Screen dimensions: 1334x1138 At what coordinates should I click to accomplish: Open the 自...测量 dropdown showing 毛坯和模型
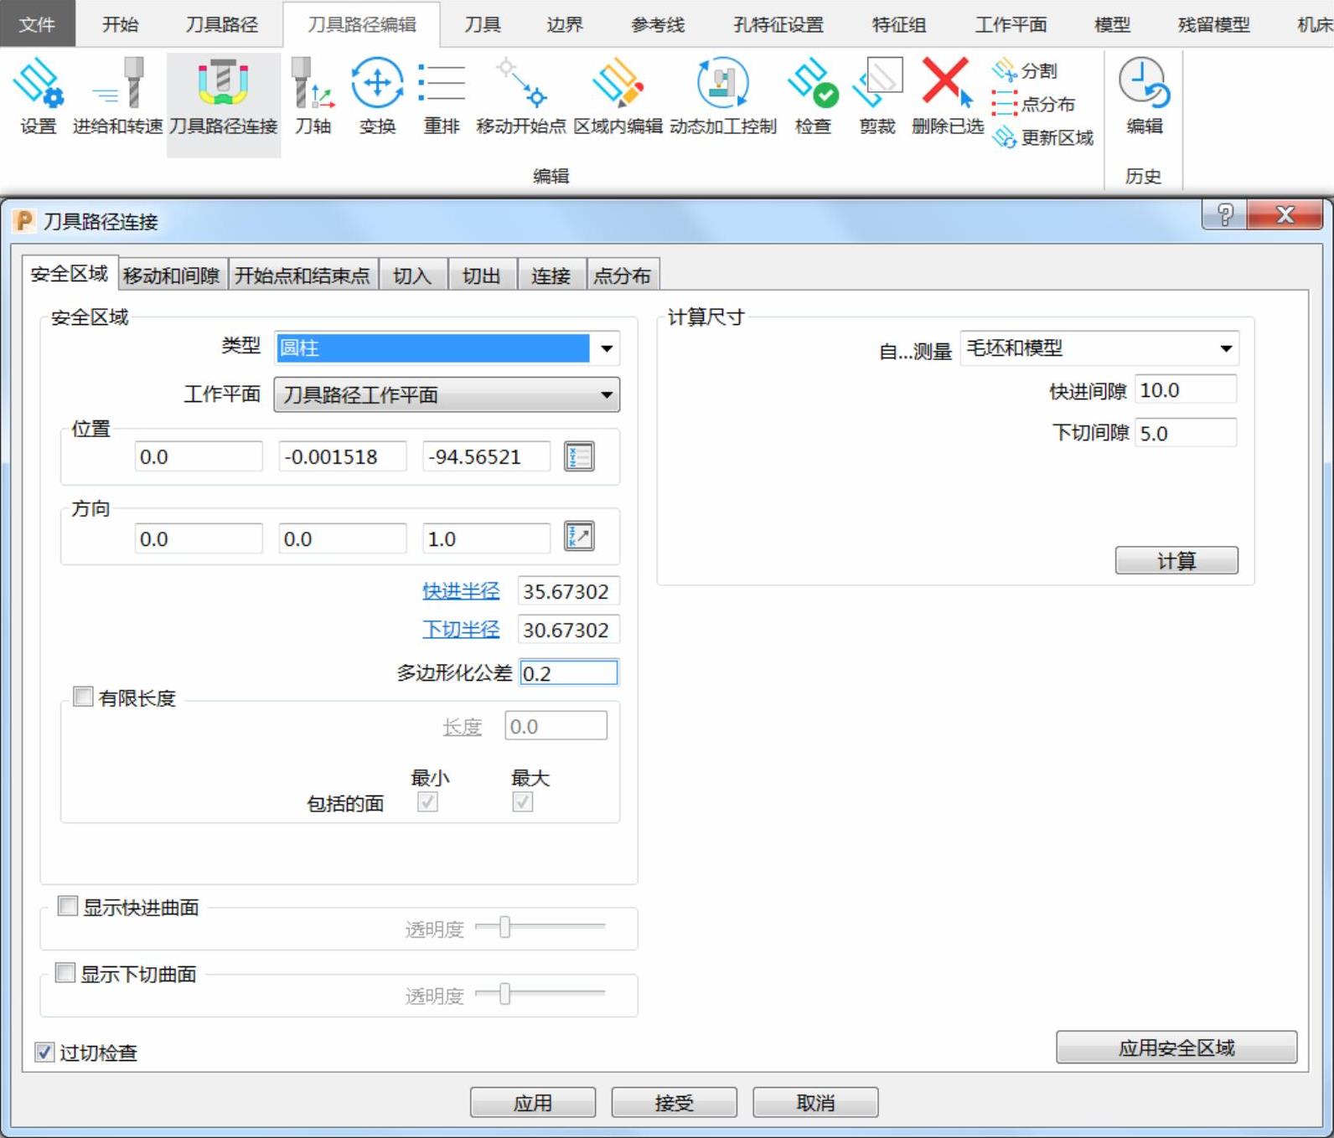click(x=1099, y=348)
